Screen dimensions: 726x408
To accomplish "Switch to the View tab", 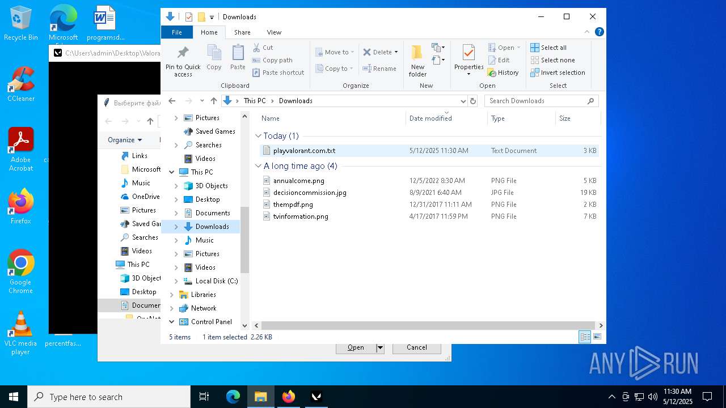I will coord(274,32).
